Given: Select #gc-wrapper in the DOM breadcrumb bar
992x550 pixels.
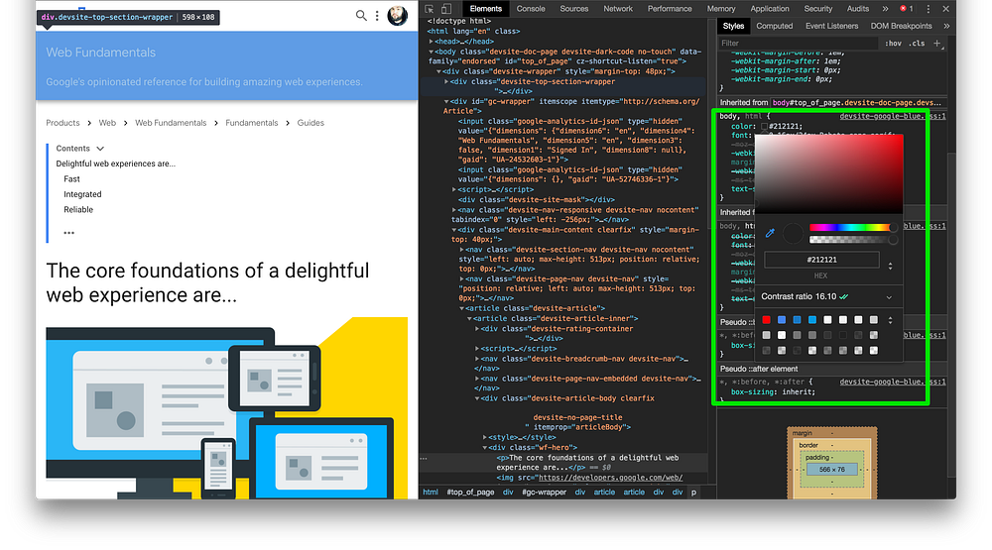Looking at the screenshot, I should pyautogui.click(x=544, y=492).
